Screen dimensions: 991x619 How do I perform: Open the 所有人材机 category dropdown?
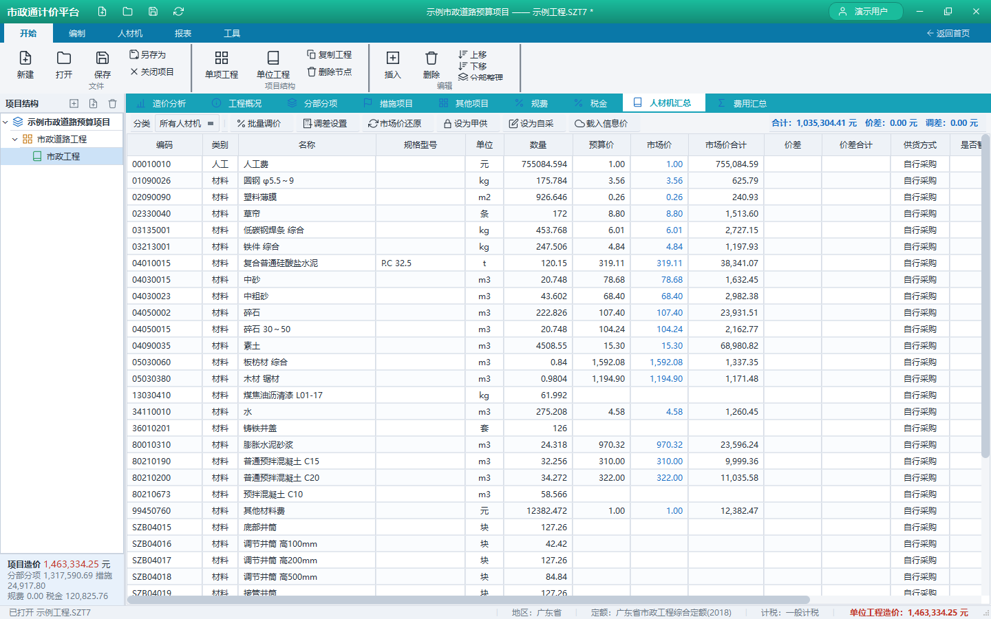pyautogui.click(x=187, y=123)
